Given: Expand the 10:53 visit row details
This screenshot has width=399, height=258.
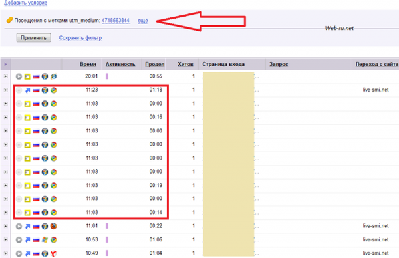Looking at the screenshot, I should 5,239.
